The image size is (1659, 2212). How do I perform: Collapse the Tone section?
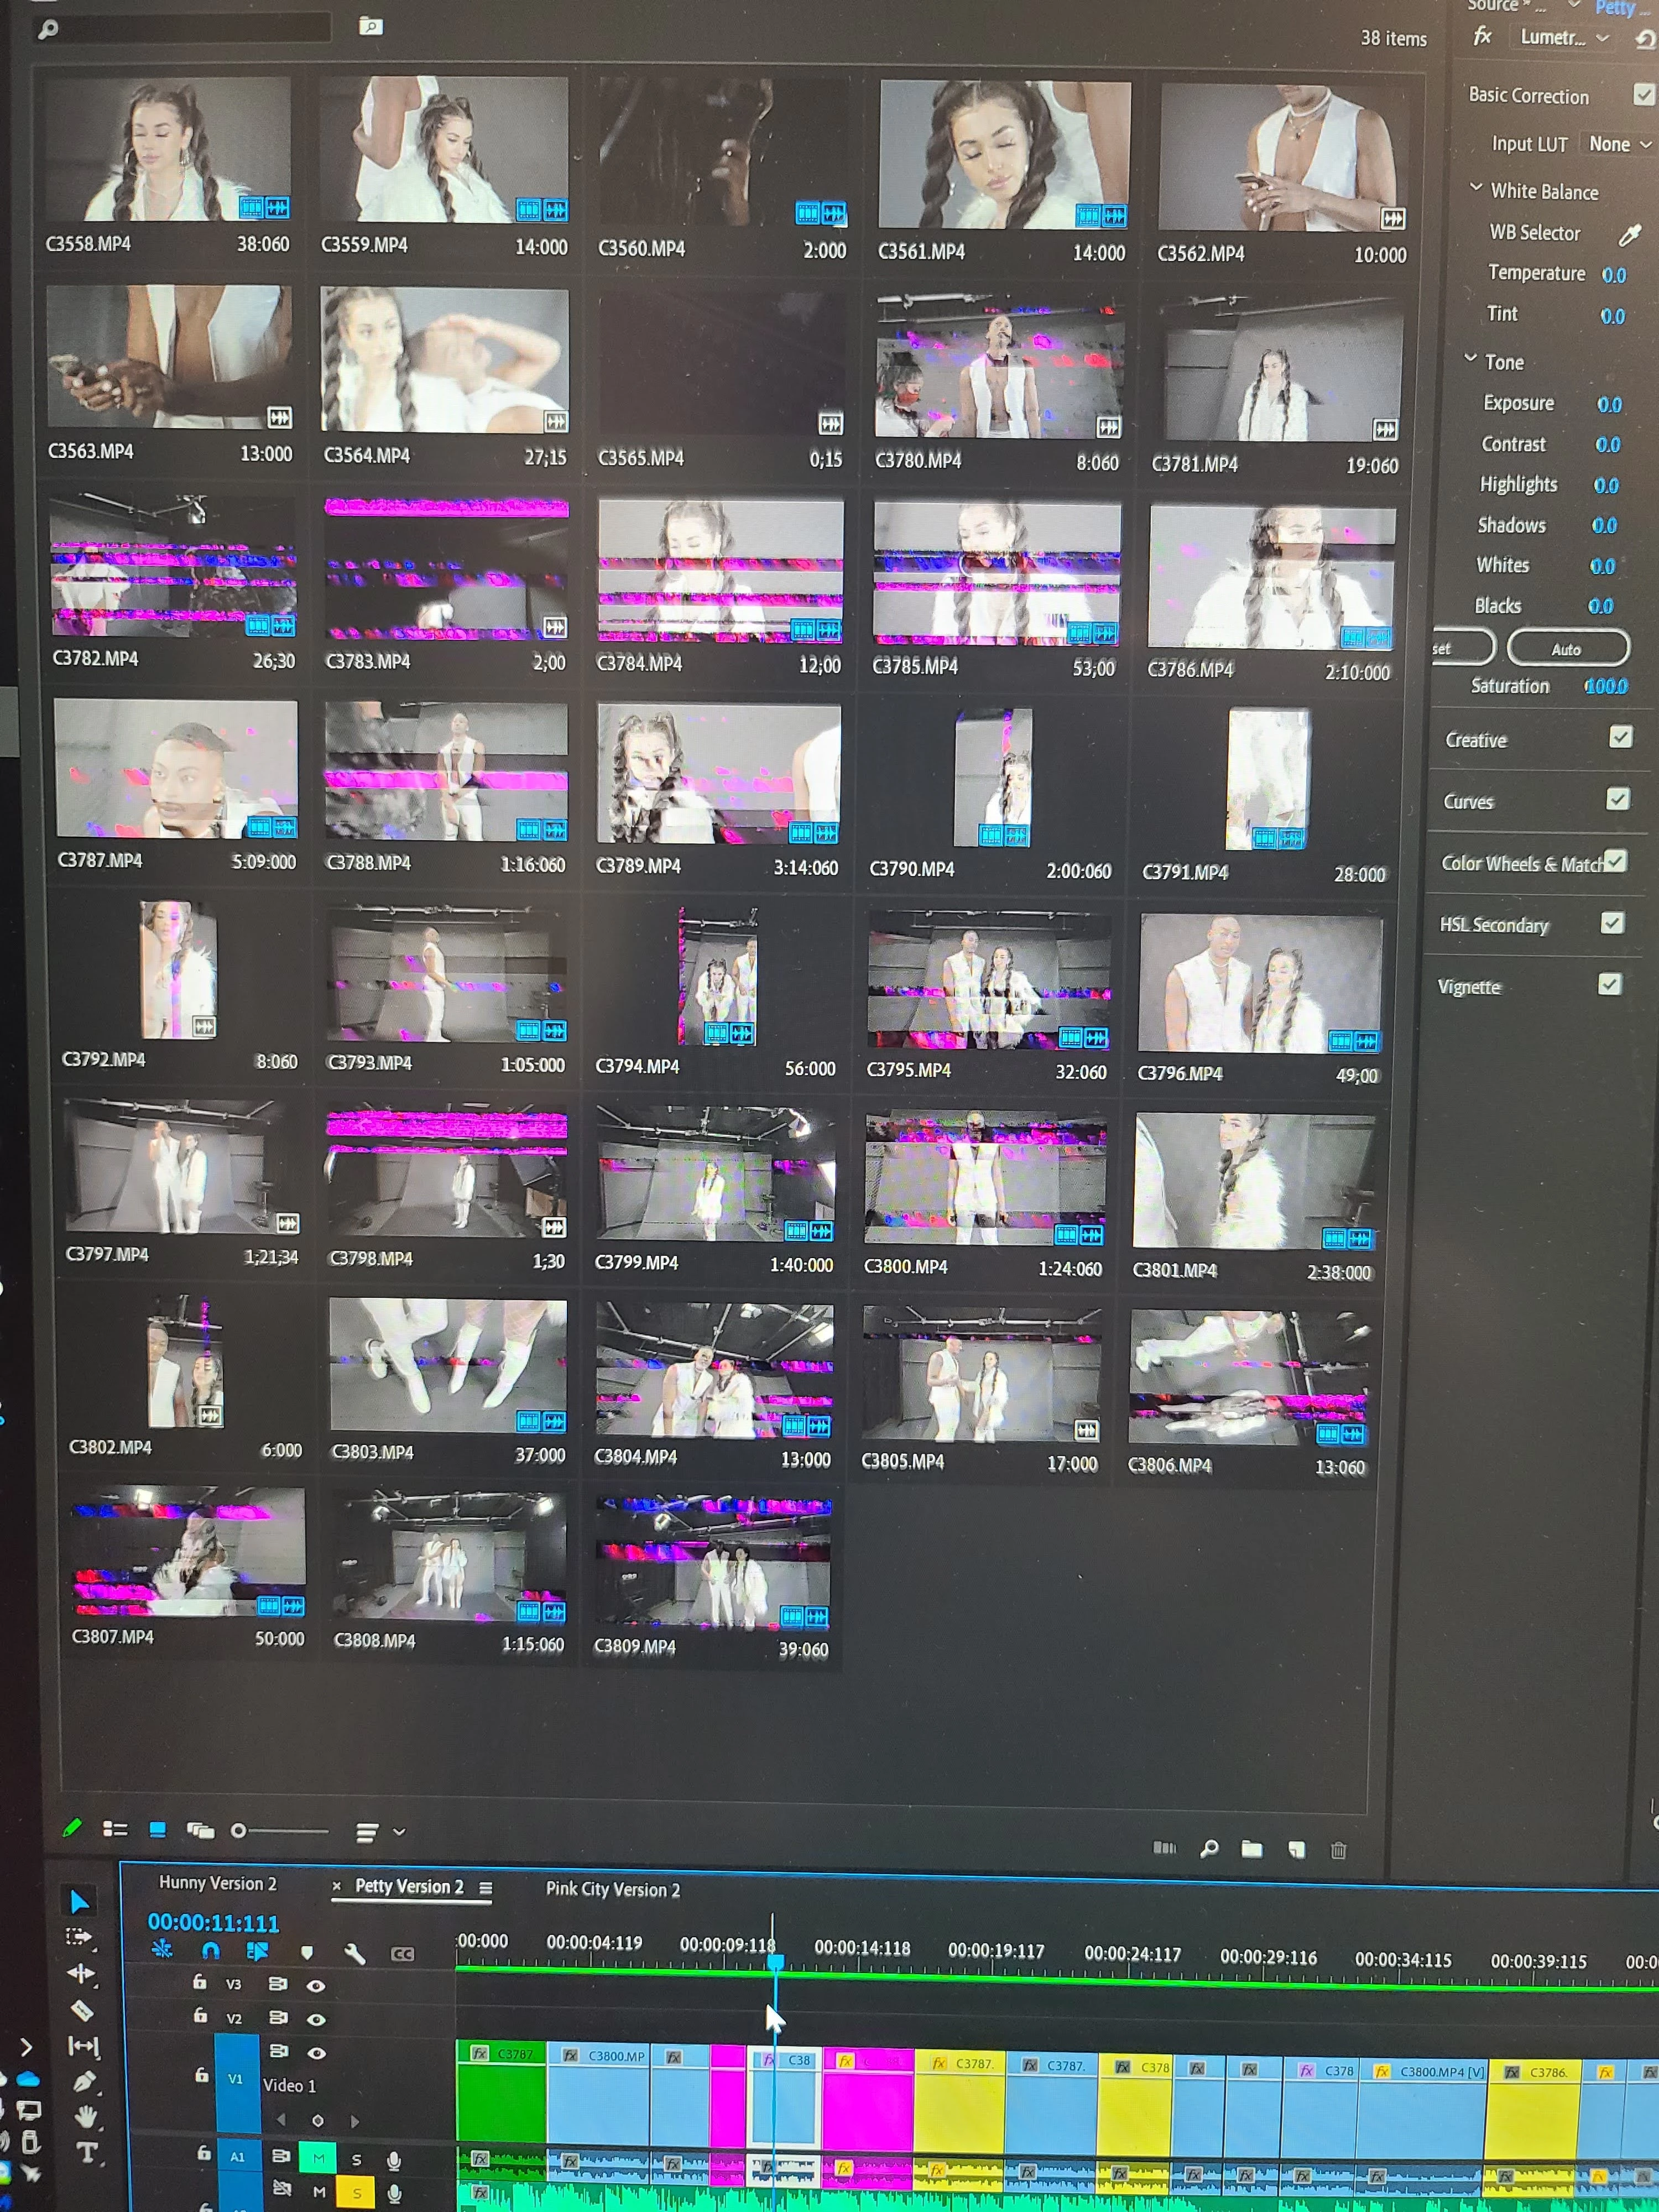click(x=1470, y=359)
